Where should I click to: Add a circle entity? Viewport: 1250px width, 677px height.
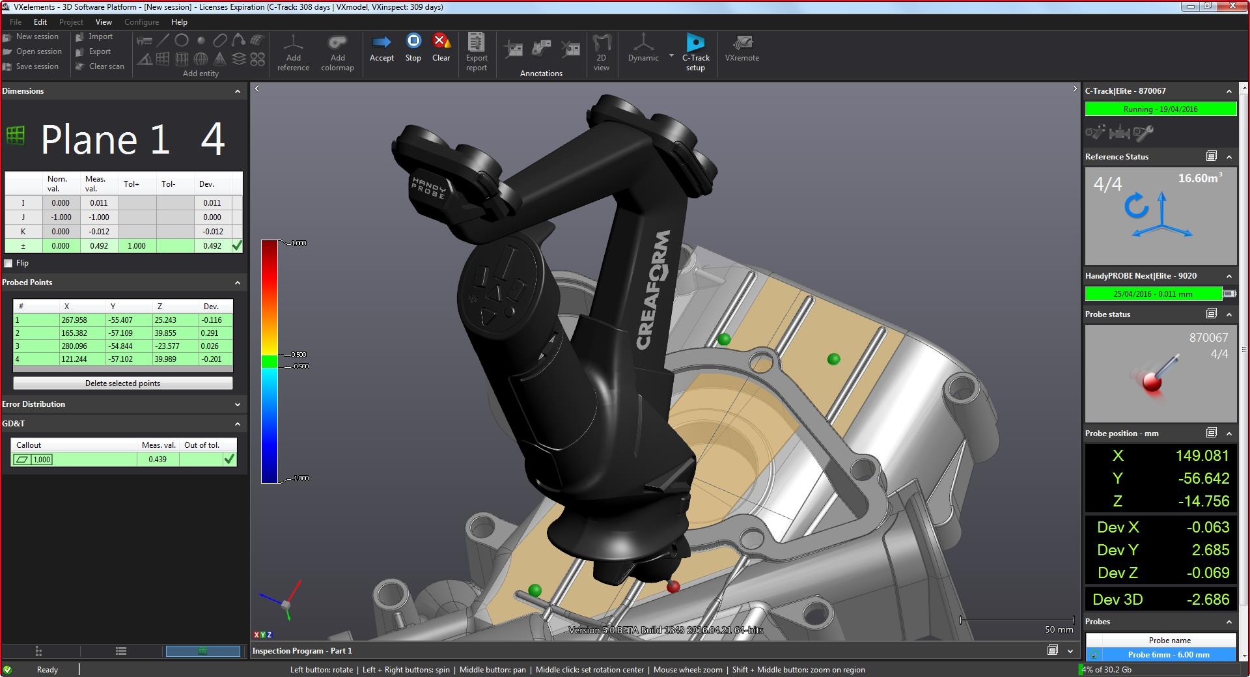click(182, 40)
